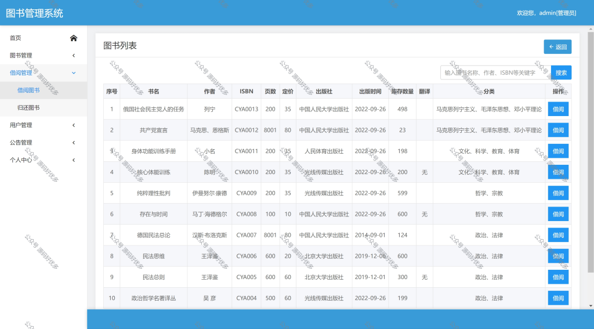Click the 库存数量 column header
Screen dimensions: 594x329
click(x=403, y=91)
